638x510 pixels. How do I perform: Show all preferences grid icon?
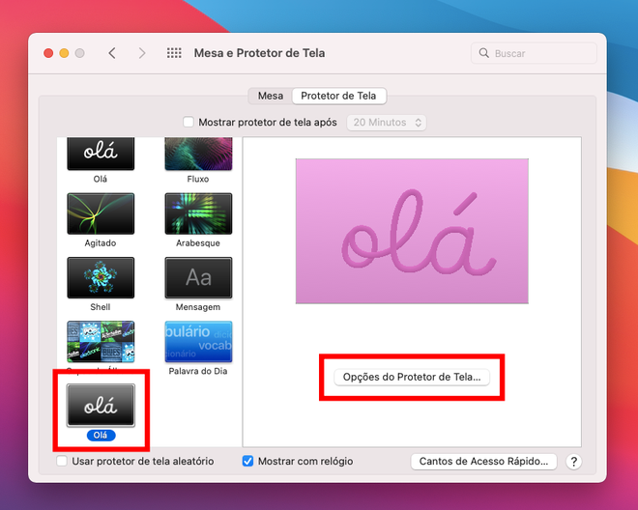(174, 53)
